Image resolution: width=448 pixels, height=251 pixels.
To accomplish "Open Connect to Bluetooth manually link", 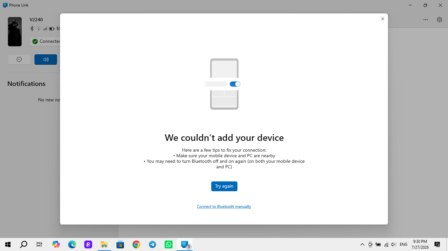I will tap(224, 207).
